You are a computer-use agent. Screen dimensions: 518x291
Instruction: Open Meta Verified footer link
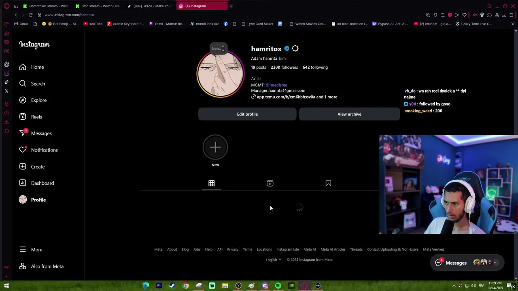click(433, 249)
